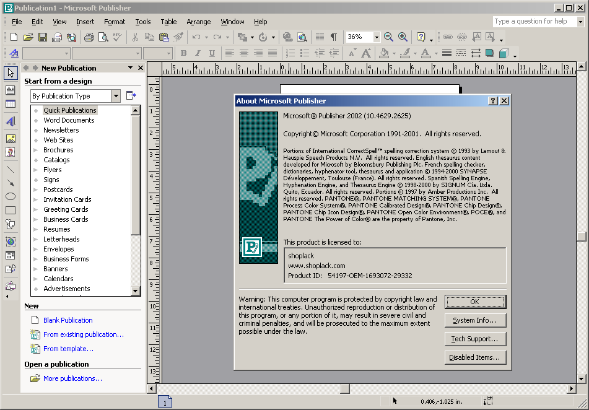Select the Hot Spot web tool
This screenshot has width=589, height=410.
(x=11, y=242)
